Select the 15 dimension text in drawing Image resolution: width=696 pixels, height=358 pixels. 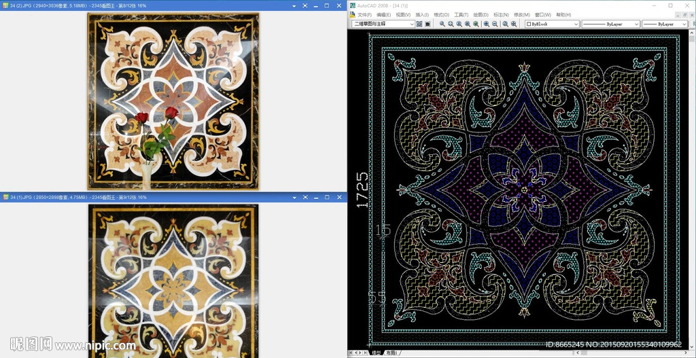(x=383, y=230)
